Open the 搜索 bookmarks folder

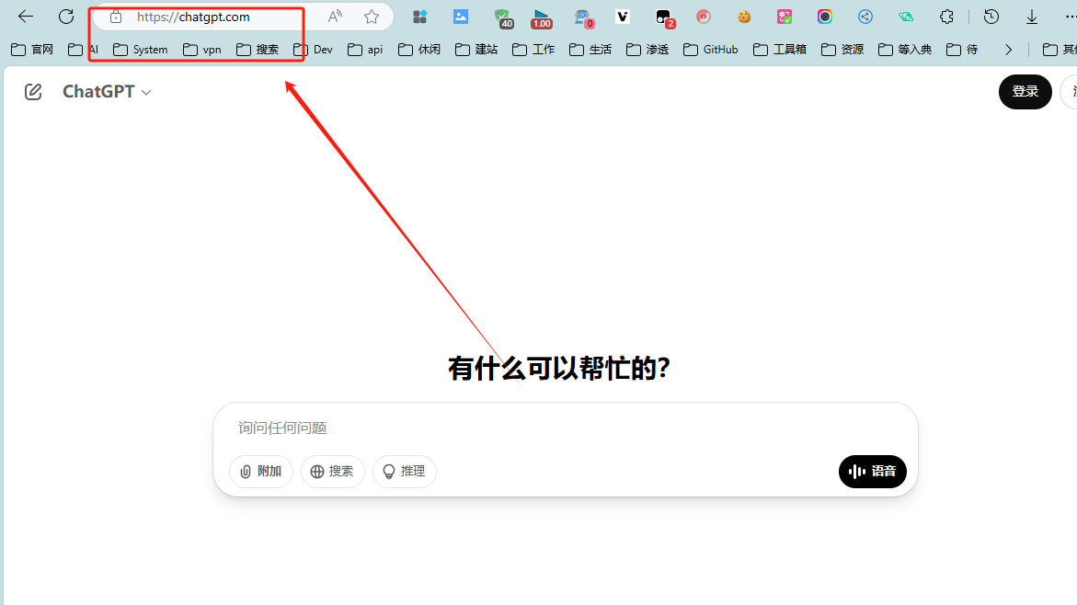(258, 50)
